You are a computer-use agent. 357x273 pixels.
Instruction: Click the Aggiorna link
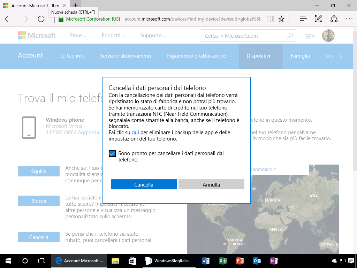click(88, 132)
